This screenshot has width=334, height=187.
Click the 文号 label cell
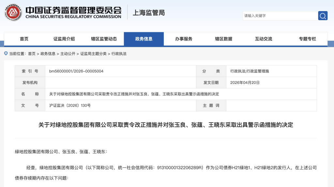[30, 105]
